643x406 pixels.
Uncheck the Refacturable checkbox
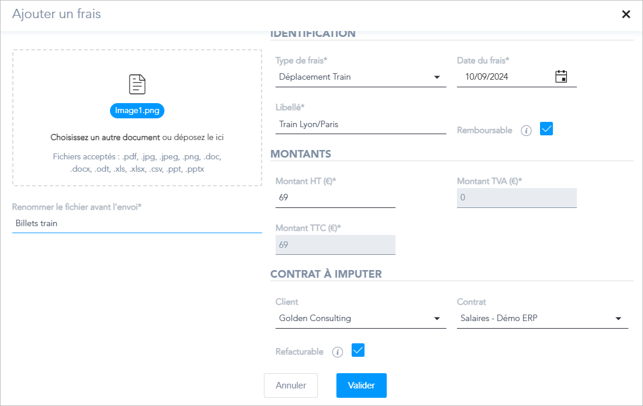click(358, 350)
